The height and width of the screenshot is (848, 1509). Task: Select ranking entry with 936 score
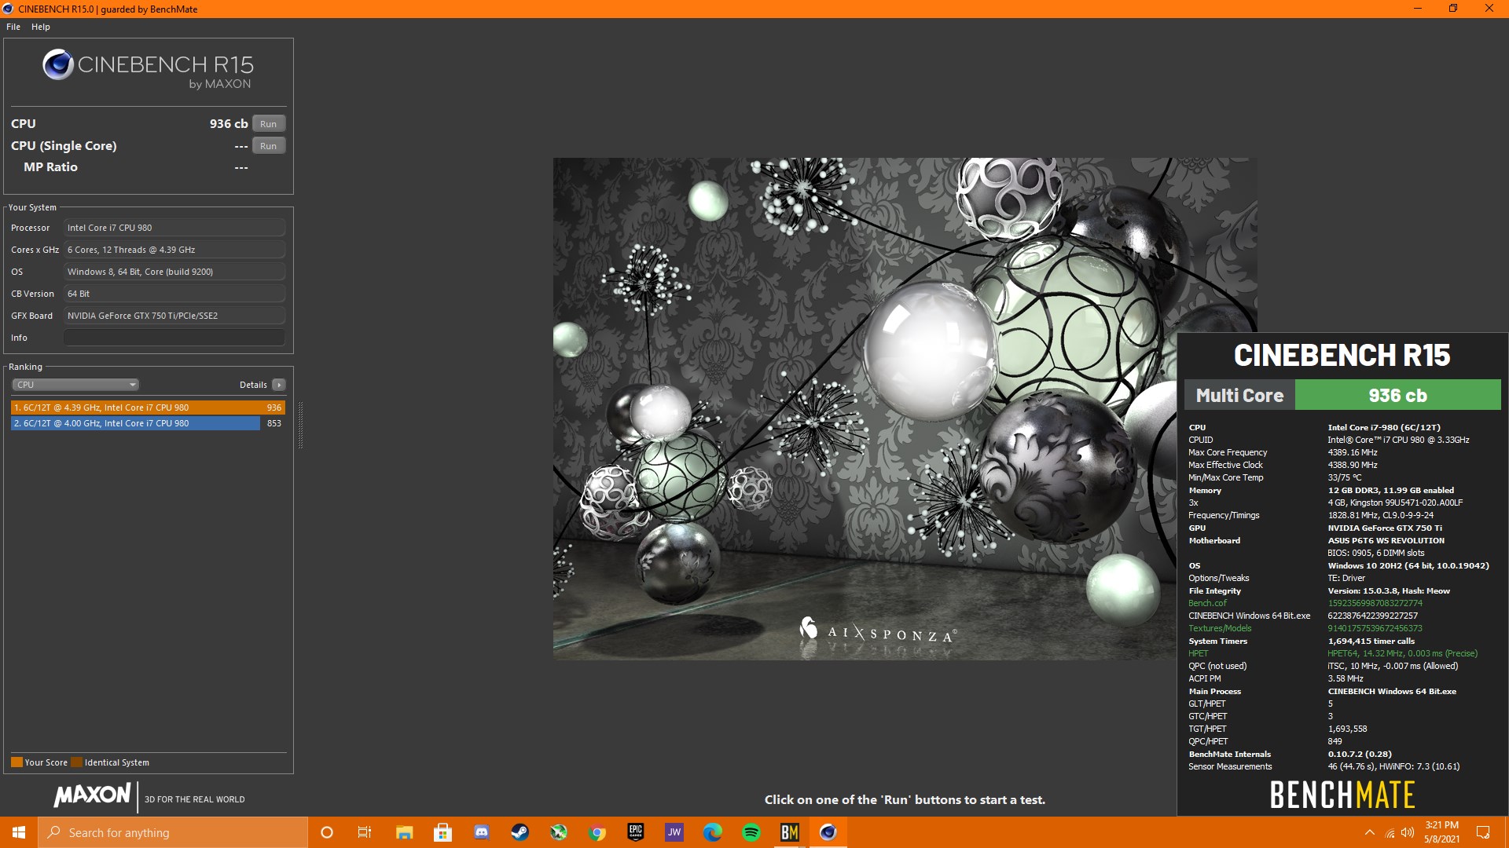(148, 408)
